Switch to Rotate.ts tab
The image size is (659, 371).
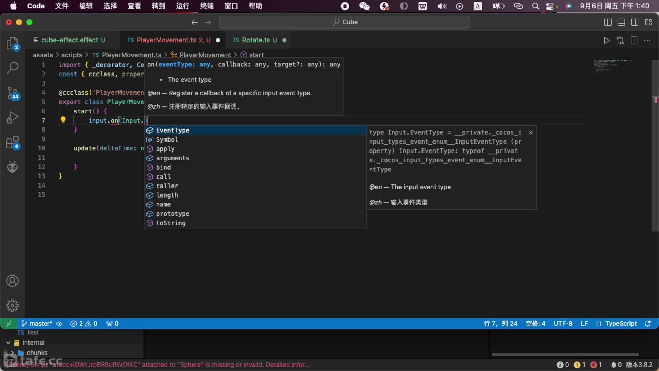pos(259,40)
